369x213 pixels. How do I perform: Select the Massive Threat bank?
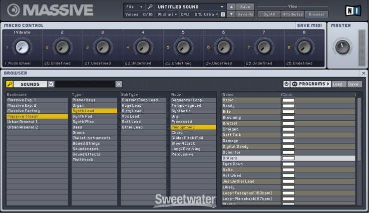[37, 116]
